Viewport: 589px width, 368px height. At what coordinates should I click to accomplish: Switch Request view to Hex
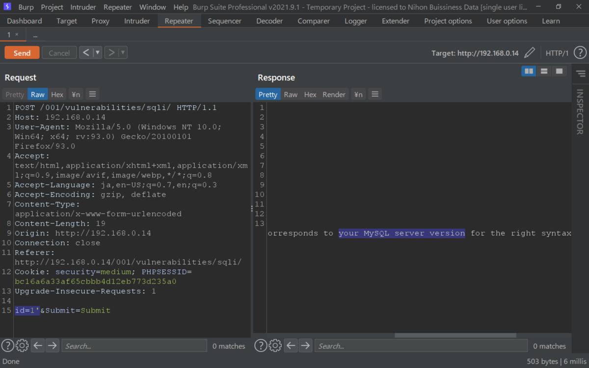[x=57, y=94]
